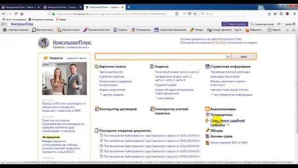Open Словарь терминов in the toolbar
This screenshot has width=298, height=168.
[x=219, y=30]
